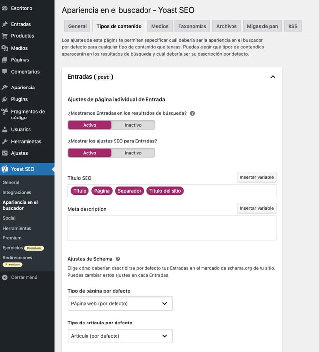This screenshot has height=352, width=319.
Task: Select the Tipos de contenido tab
Action: coord(119,26)
